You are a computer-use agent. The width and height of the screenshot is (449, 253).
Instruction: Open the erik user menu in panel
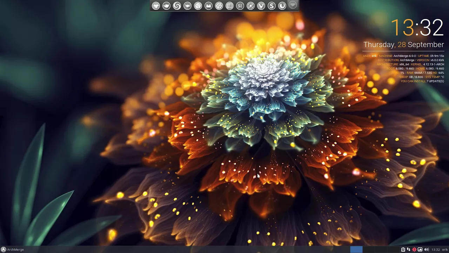445,249
